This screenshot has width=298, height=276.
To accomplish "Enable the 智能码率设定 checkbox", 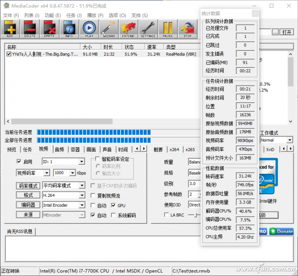I will coord(97,159).
